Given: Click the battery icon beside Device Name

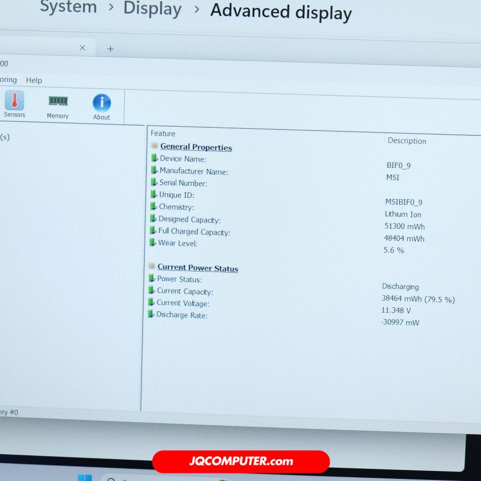Looking at the screenshot, I should click(x=154, y=158).
